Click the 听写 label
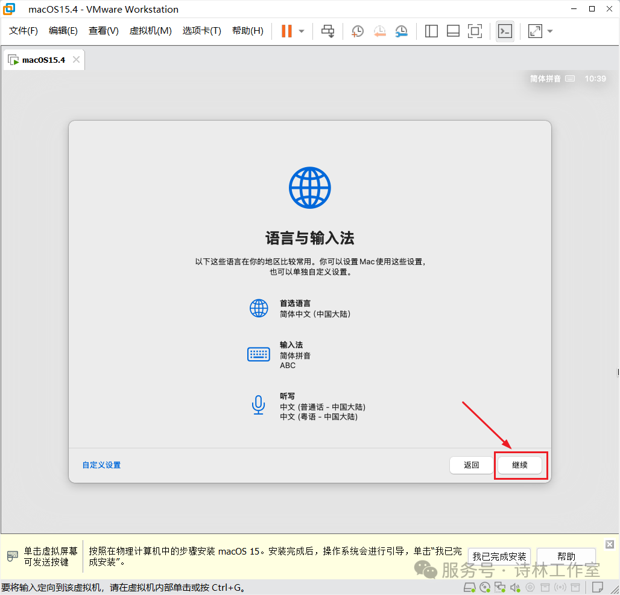This screenshot has width=620, height=595. coord(287,396)
